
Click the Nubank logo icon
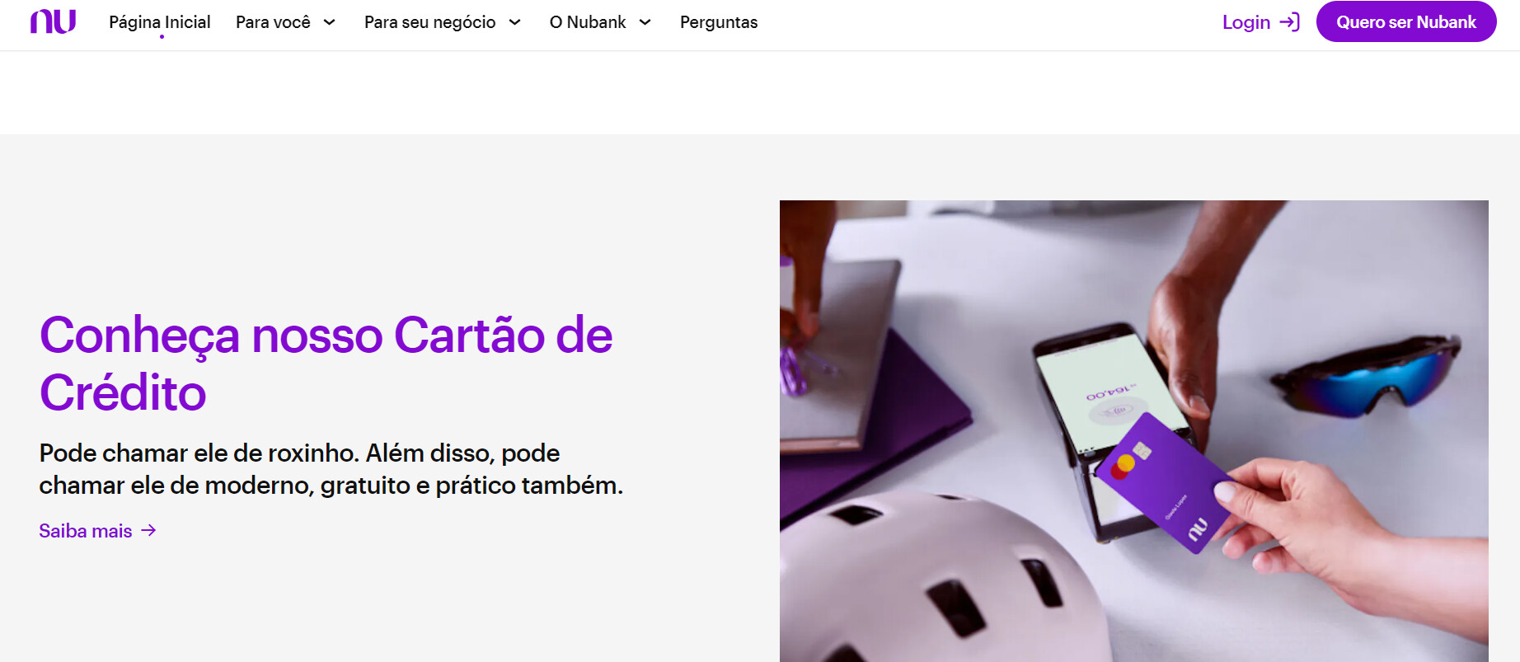pos(53,21)
